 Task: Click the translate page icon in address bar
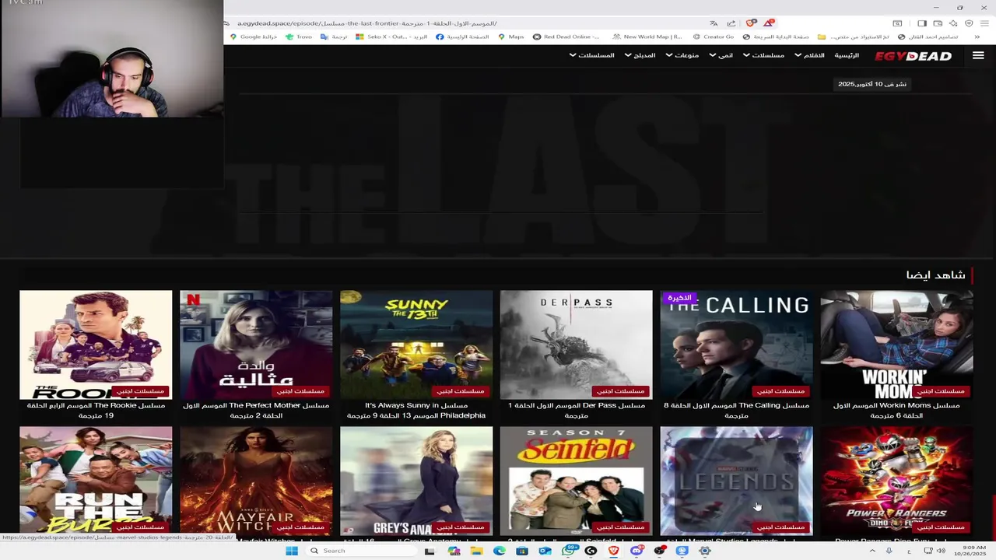(714, 23)
